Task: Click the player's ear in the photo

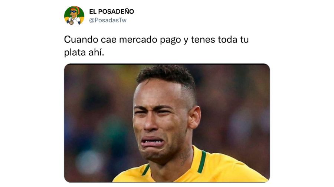Action: [x=194, y=117]
